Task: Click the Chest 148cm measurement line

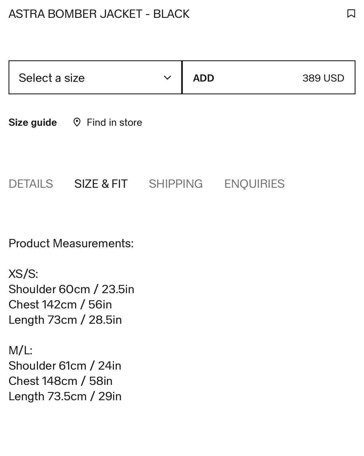Action: 61,381
